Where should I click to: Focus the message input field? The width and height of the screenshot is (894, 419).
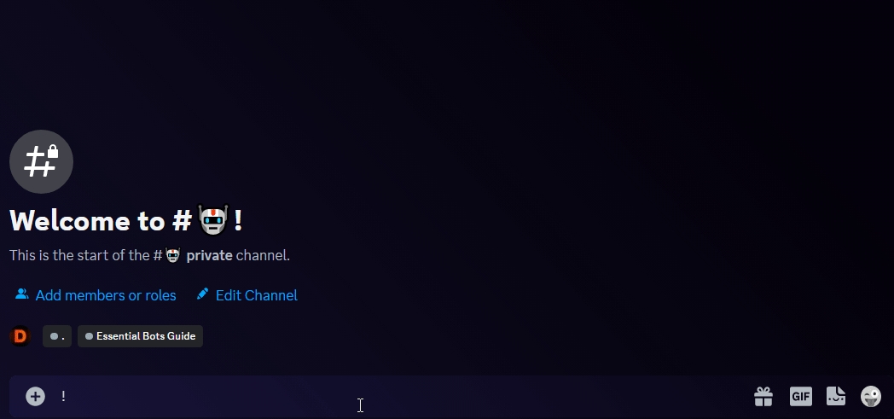384,396
